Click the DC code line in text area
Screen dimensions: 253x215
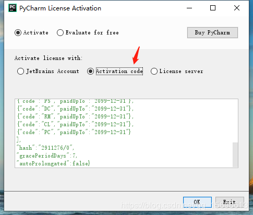point(75,109)
